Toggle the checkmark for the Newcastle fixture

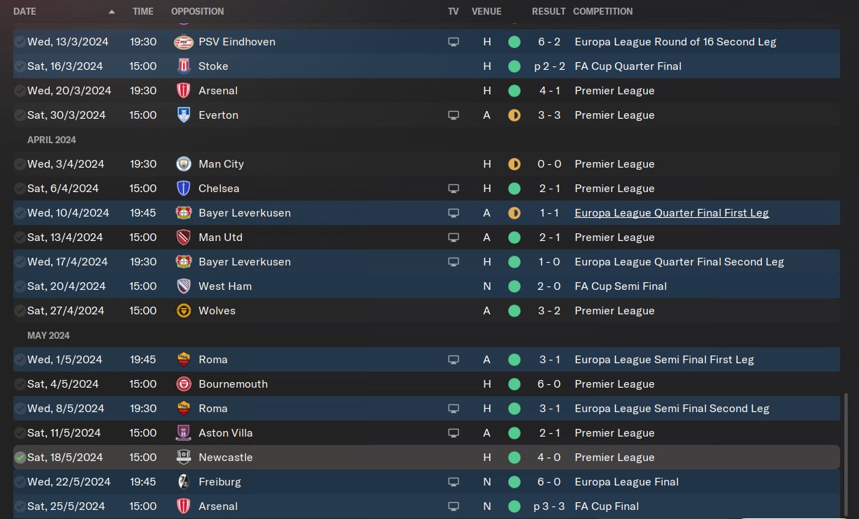point(20,458)
